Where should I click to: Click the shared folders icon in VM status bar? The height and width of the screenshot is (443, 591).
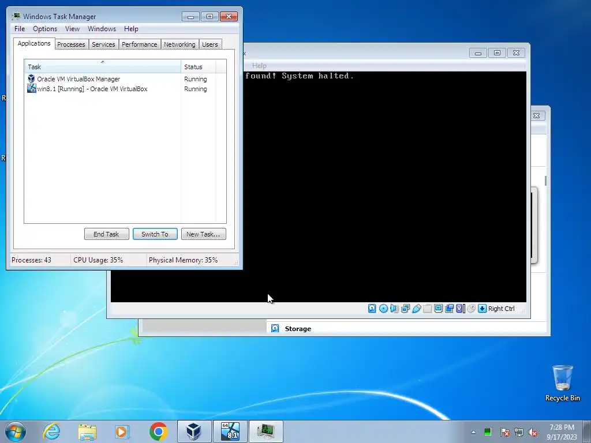click(x=427, y=309)
